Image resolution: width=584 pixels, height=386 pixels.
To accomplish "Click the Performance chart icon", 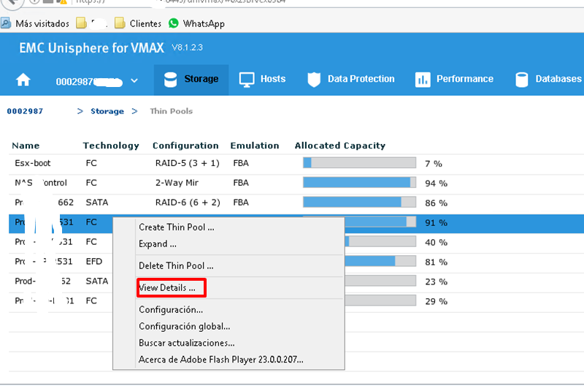I will coord(423,80).
